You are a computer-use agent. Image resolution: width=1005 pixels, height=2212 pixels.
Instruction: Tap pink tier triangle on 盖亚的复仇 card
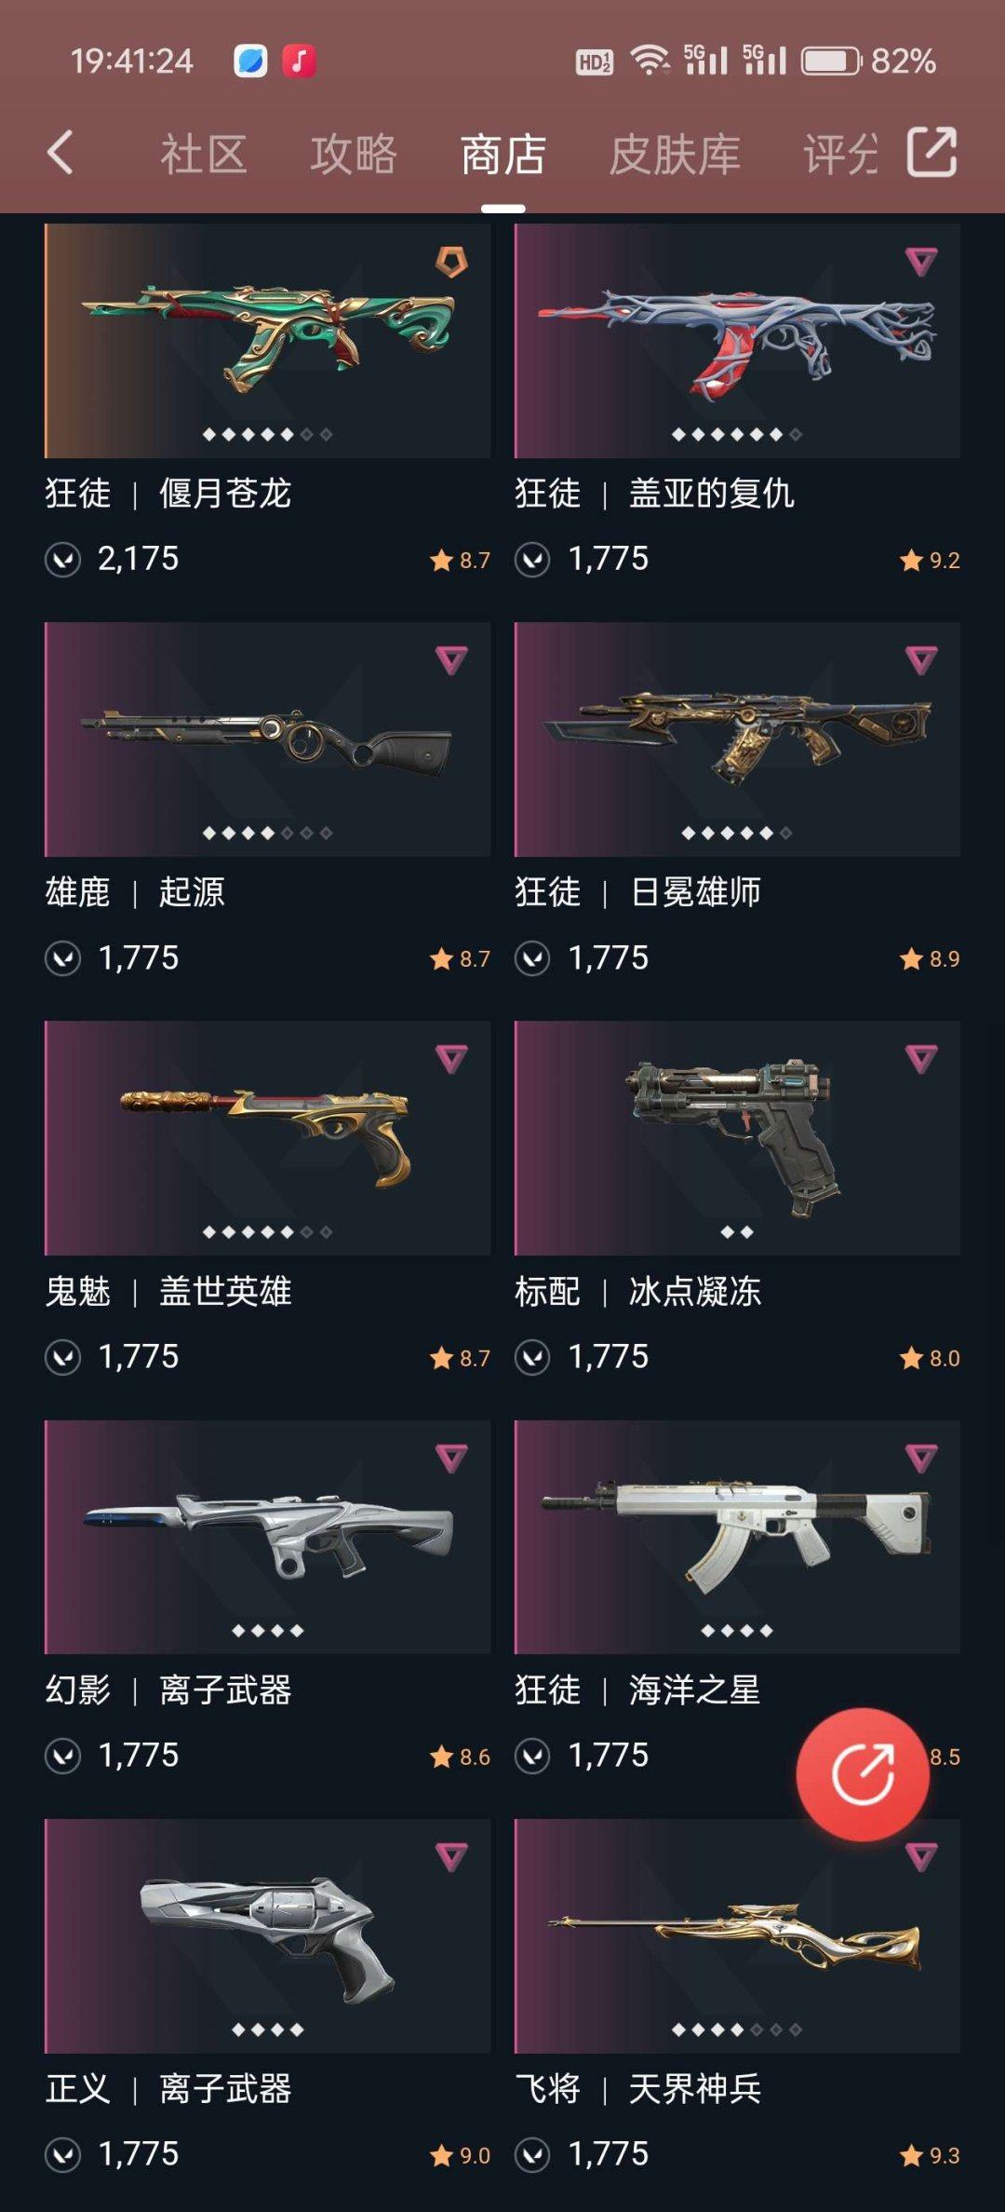tap(921, 262)
